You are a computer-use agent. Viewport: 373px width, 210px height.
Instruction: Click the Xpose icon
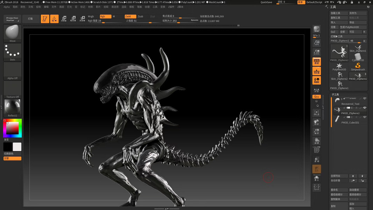[x=316, y=187]
